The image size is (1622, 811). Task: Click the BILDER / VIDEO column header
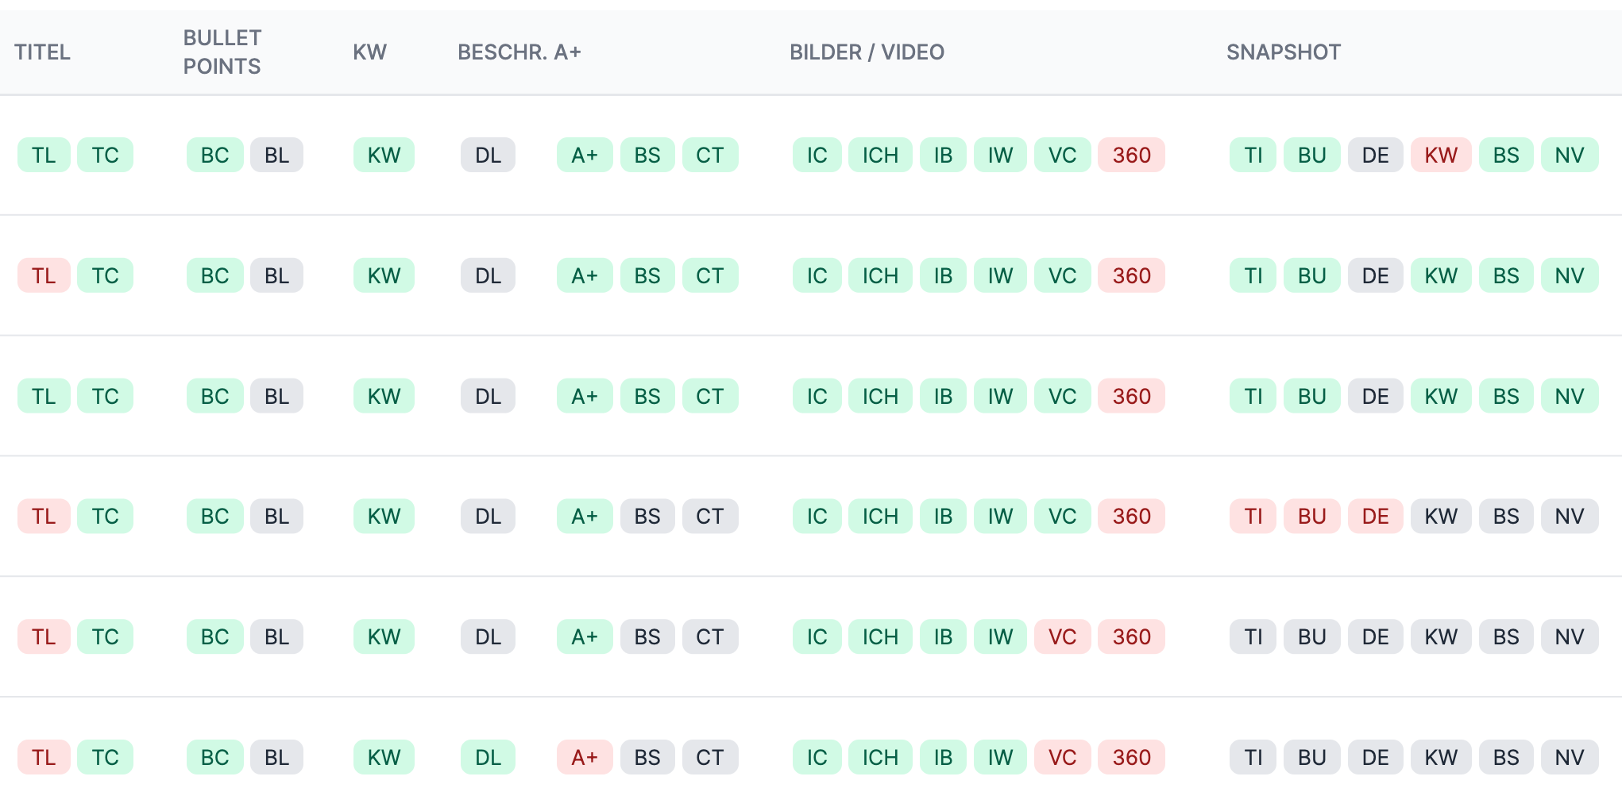click(867, 52)
